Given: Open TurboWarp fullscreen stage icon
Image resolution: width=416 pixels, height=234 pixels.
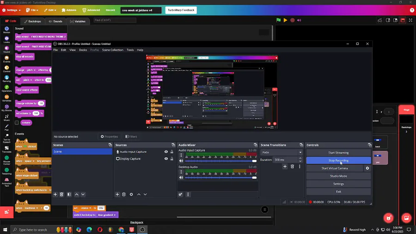Looking at the screenshot, I should 410,20.
